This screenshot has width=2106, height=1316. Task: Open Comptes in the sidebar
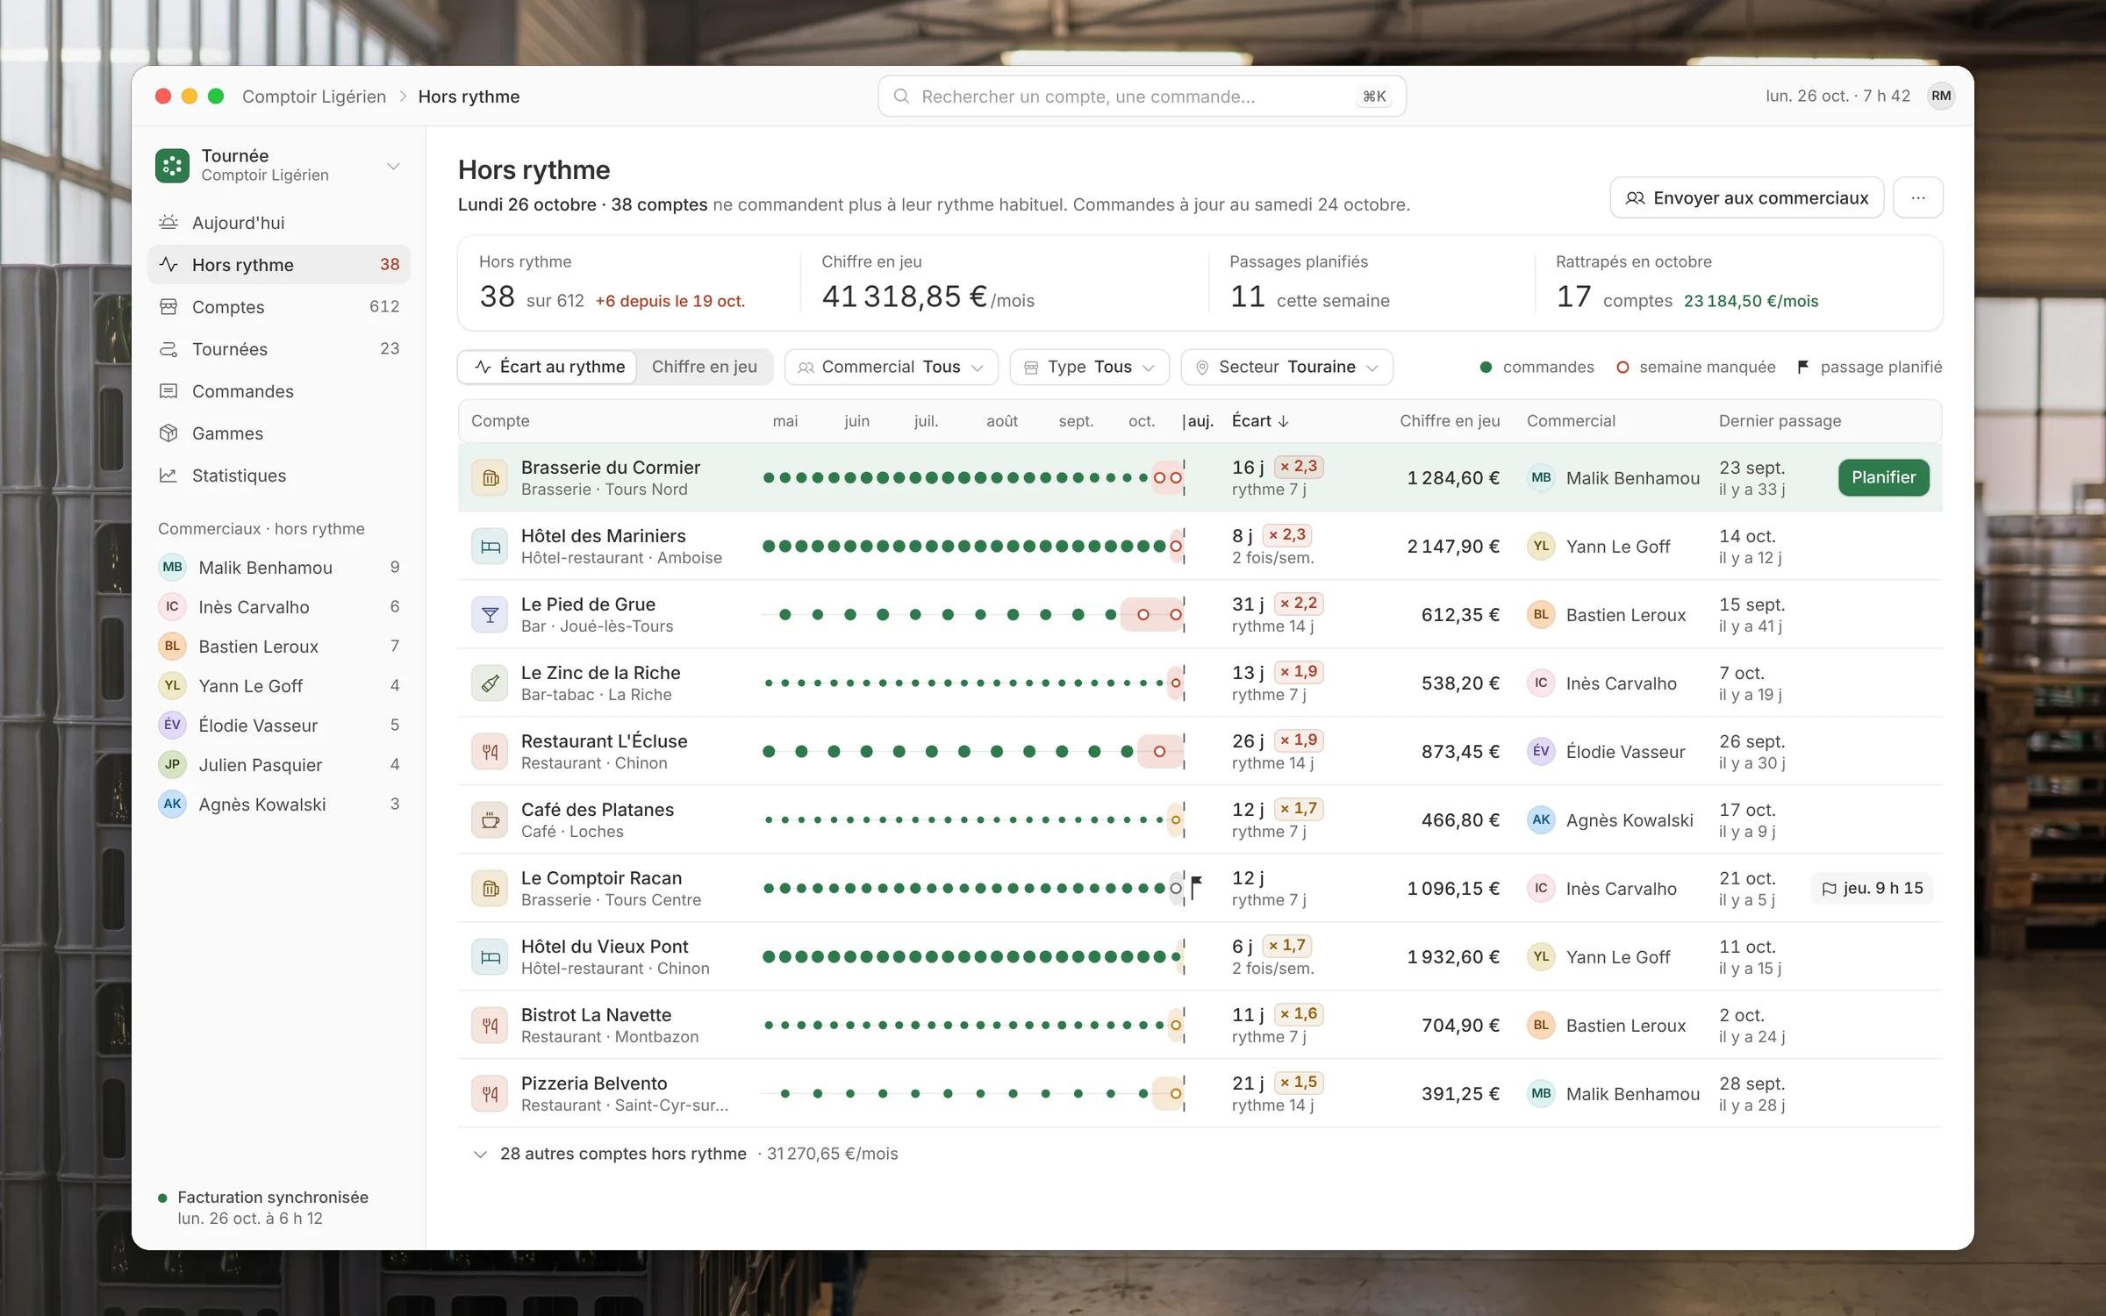(x=279, y=307)
